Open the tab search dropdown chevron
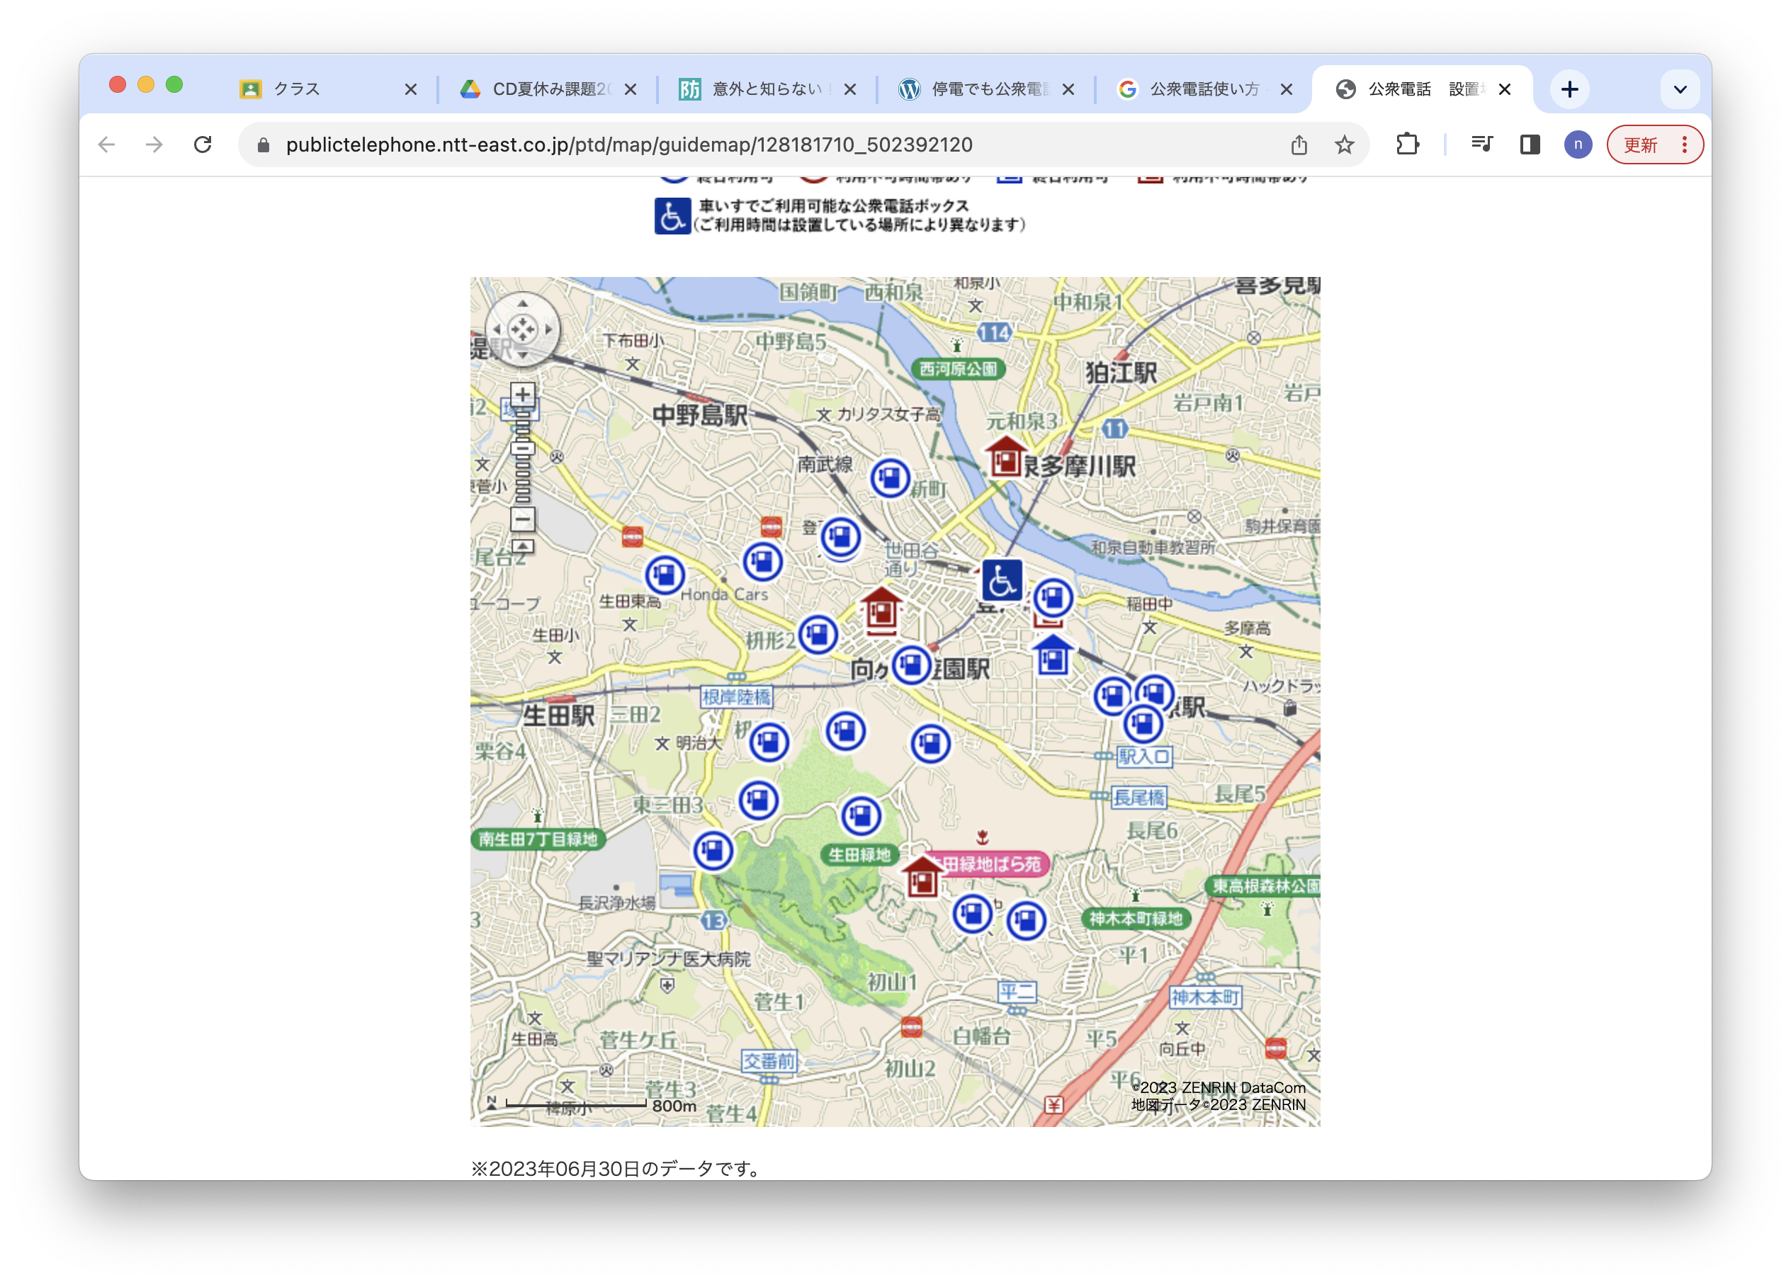The width and height of the screenshot is (1791, 1285). click(1680, 89)
